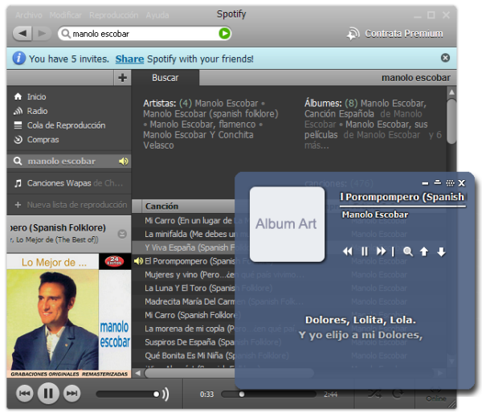This screenshot has height=413, width=482.
Task: Select the Buscar tab
Action: coord(165,78)
